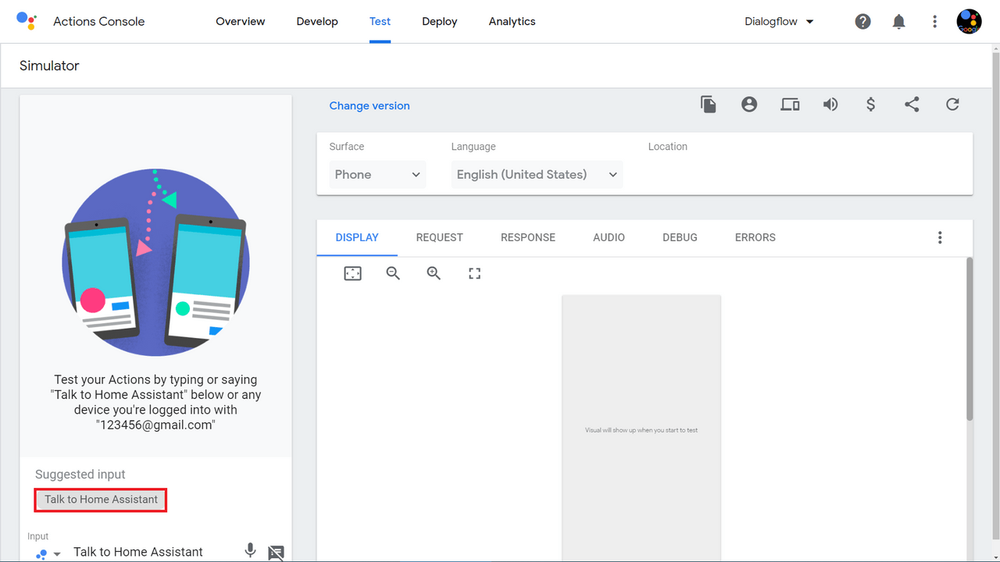Go to the Overview tab

tap(241, 22)
